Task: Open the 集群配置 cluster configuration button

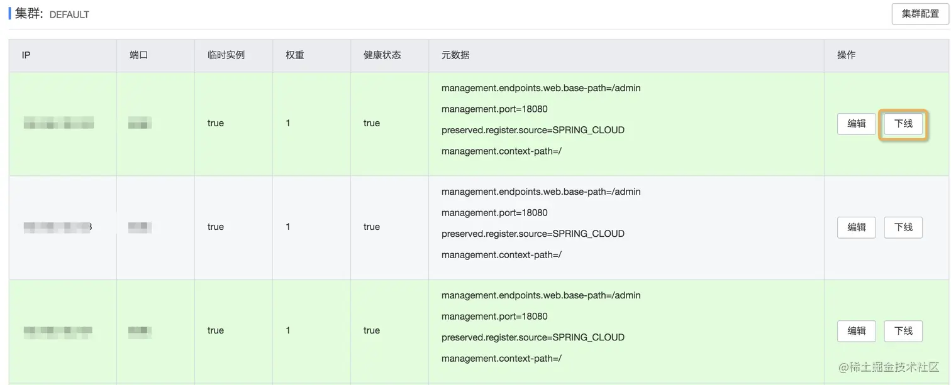Action: [x=920, y=14]
